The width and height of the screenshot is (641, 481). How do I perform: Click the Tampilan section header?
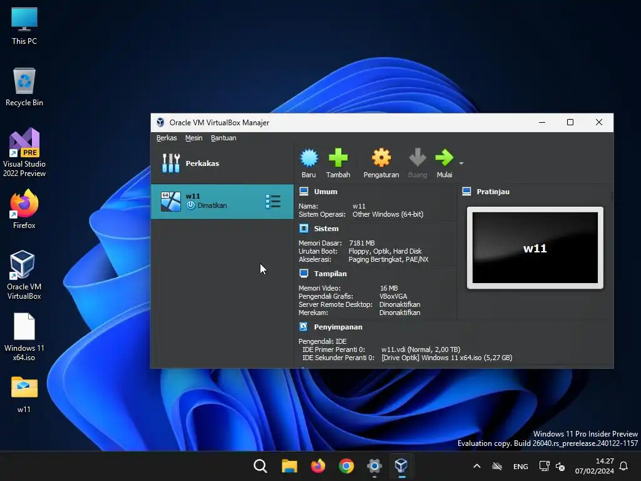(x=330, y=274)
